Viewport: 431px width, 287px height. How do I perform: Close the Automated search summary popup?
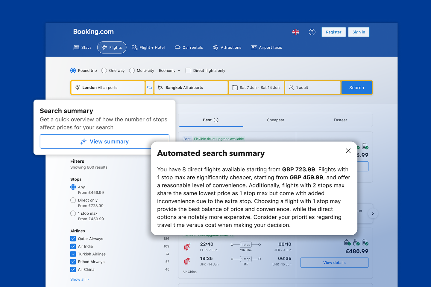pos(348,151)
